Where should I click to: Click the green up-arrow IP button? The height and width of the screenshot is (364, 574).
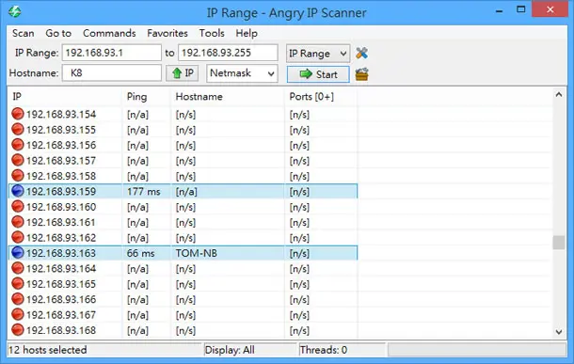pyautogui.click(x=183, y=73)
